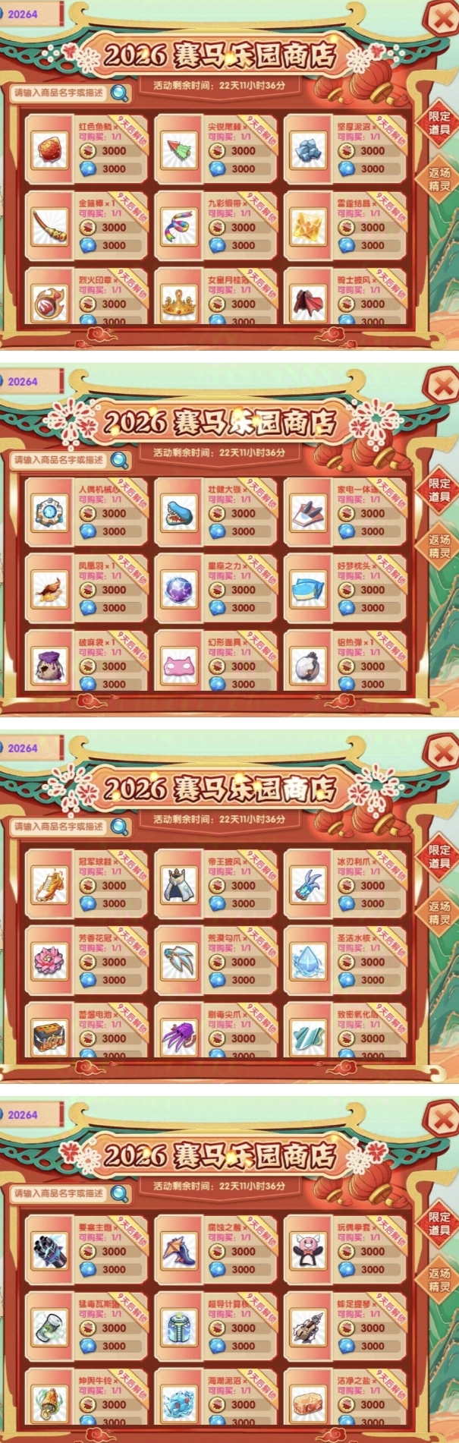Select the 超导计算 computer tower item
Screen dimensions: 459x1443
click(x=180, y=1327)
